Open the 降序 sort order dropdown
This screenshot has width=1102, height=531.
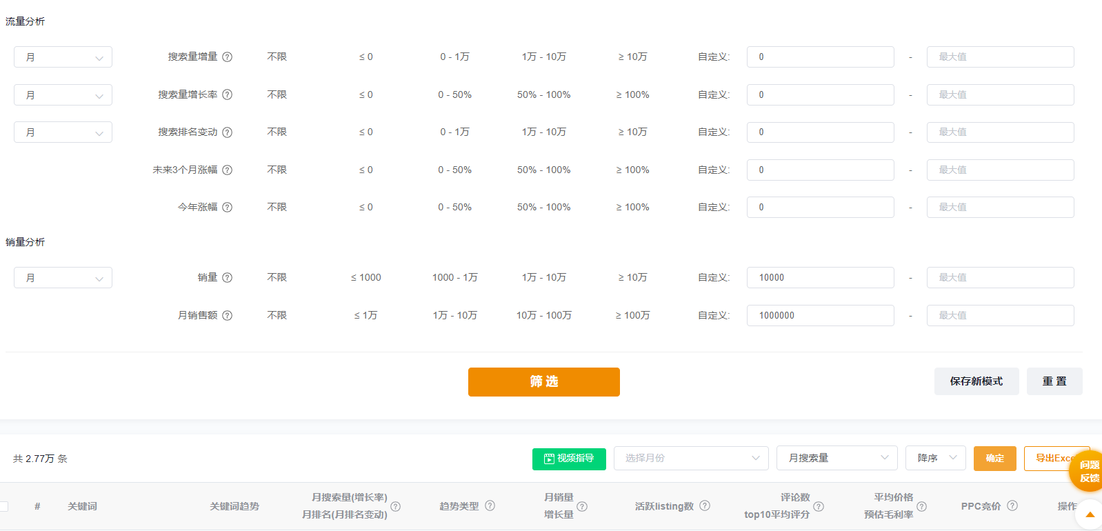click(x=936, y=458)
